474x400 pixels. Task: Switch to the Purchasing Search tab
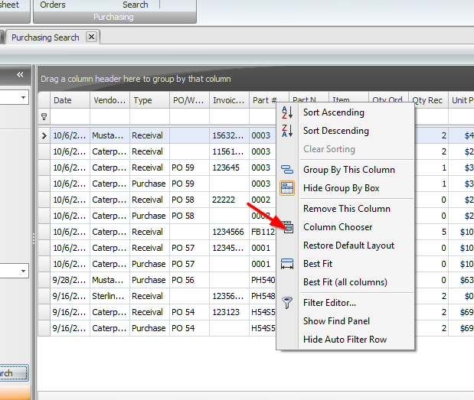point(45,37)
